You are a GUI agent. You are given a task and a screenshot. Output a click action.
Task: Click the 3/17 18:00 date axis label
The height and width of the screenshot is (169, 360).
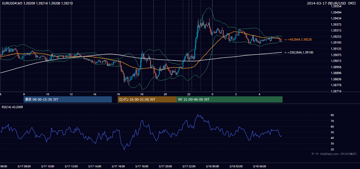[142, 166]
